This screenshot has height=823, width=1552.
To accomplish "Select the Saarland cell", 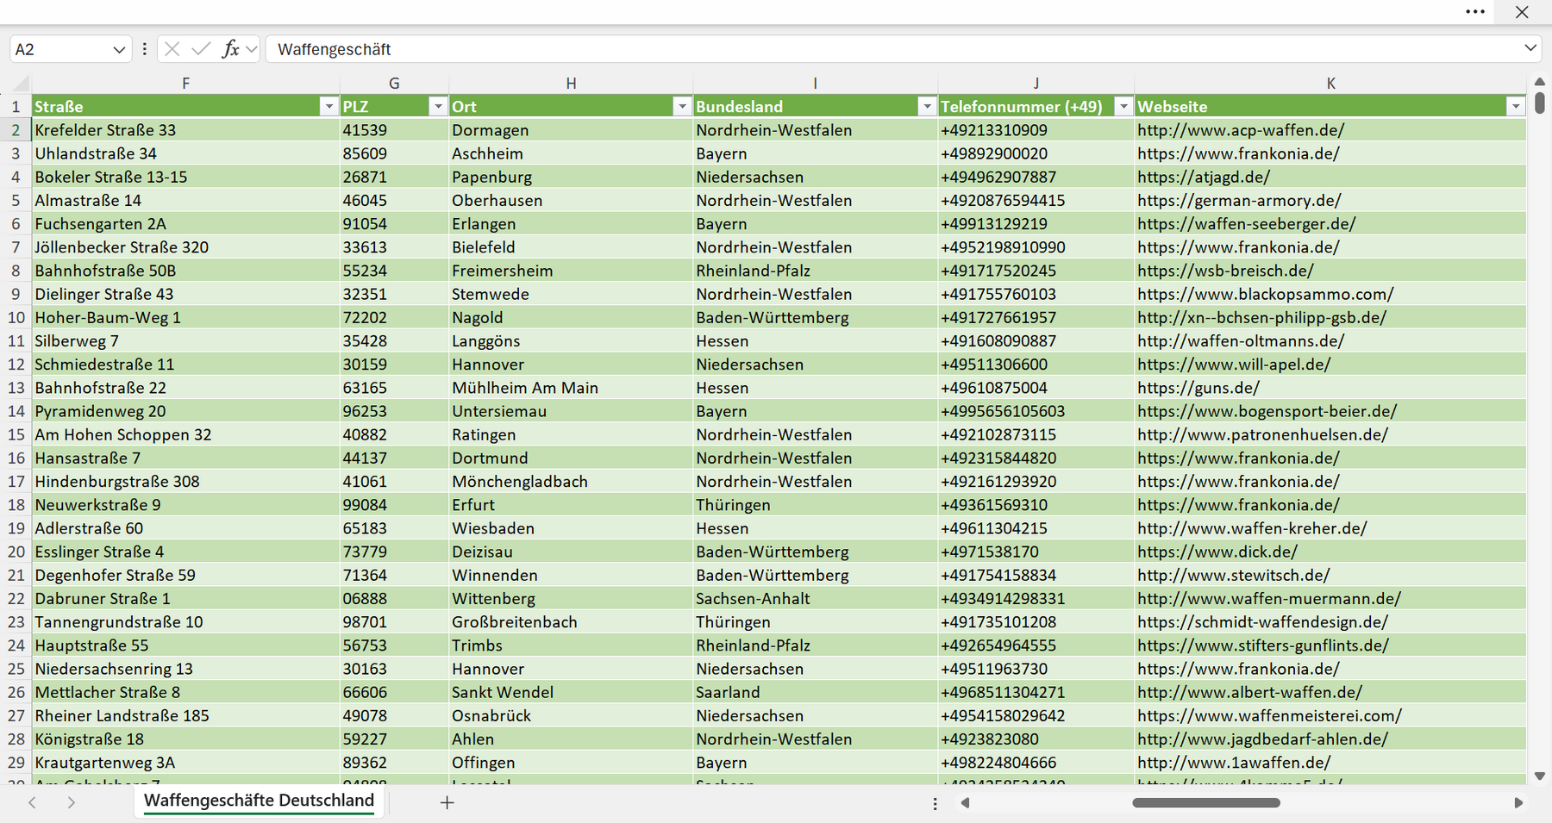I will pos(815,692).
